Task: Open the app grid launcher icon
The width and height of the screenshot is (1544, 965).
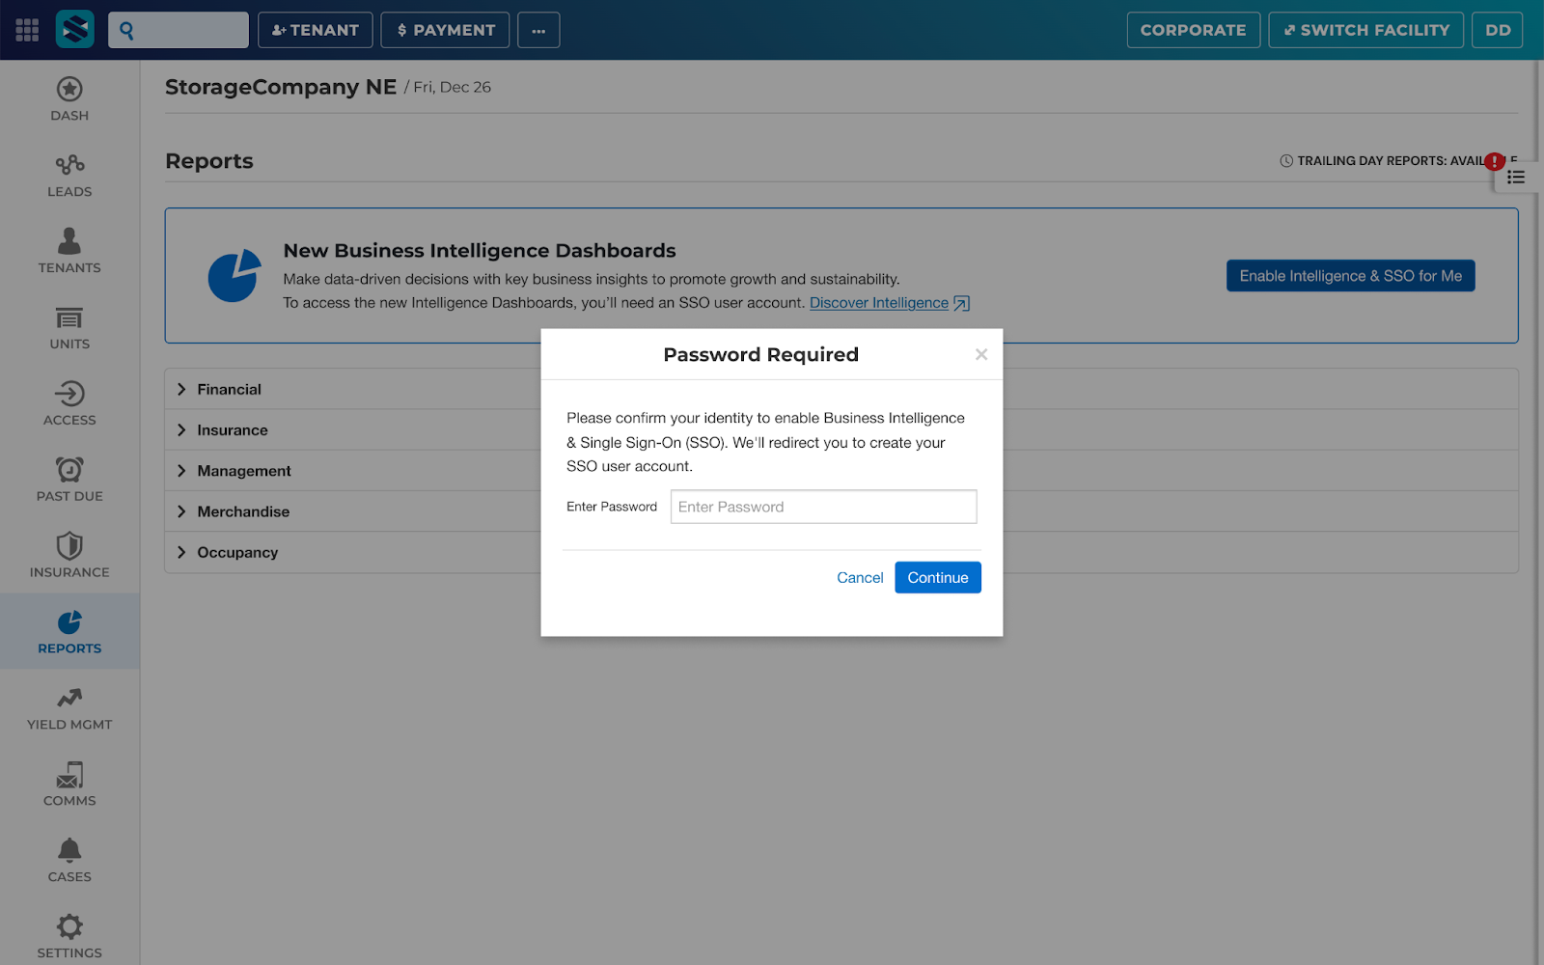Action: pyautogui.click(x=27, y=30)
